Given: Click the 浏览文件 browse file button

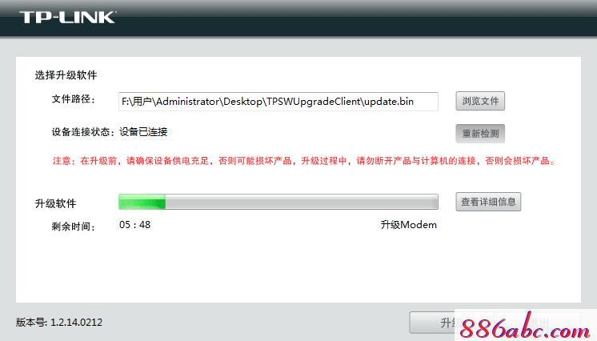Looking at the screenshot, I should [x=480, y=101].
